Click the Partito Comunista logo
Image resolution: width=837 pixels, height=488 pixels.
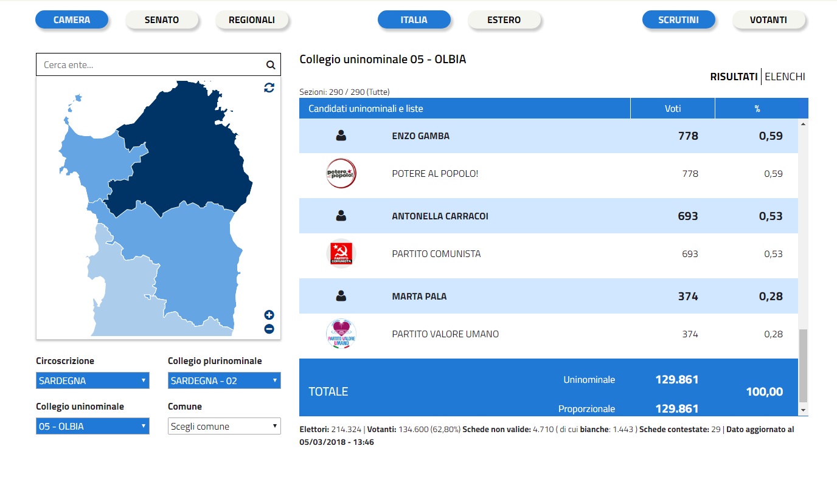[x=341, y=254]
